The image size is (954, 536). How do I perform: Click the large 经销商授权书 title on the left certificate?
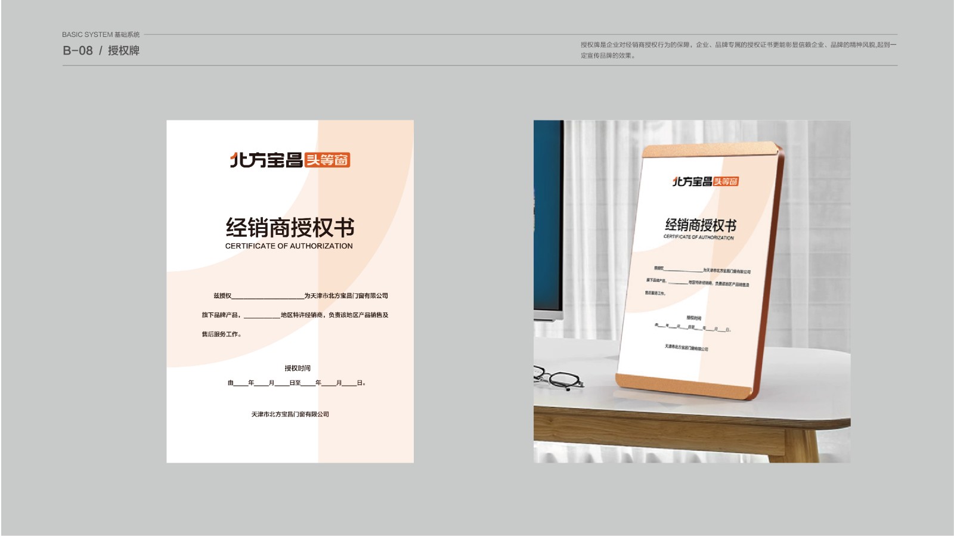coord(290,227)
